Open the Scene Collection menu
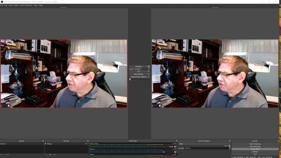This screenshot has height=158, width=281. pos(26,5)
